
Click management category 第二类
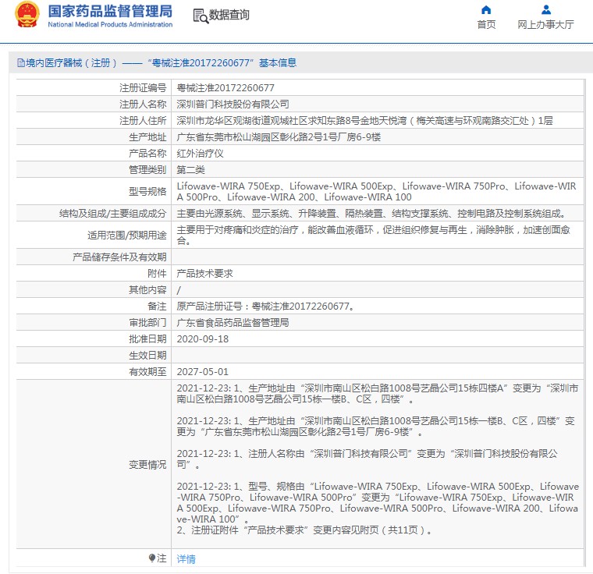pos(190,170)
